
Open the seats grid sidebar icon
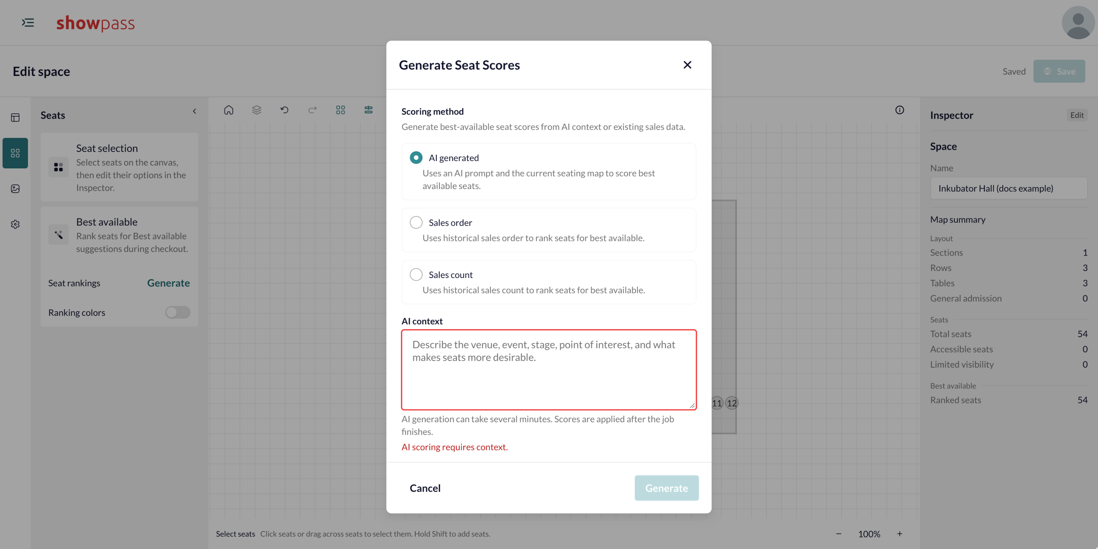pyautogui.click(x=15, y=153)
